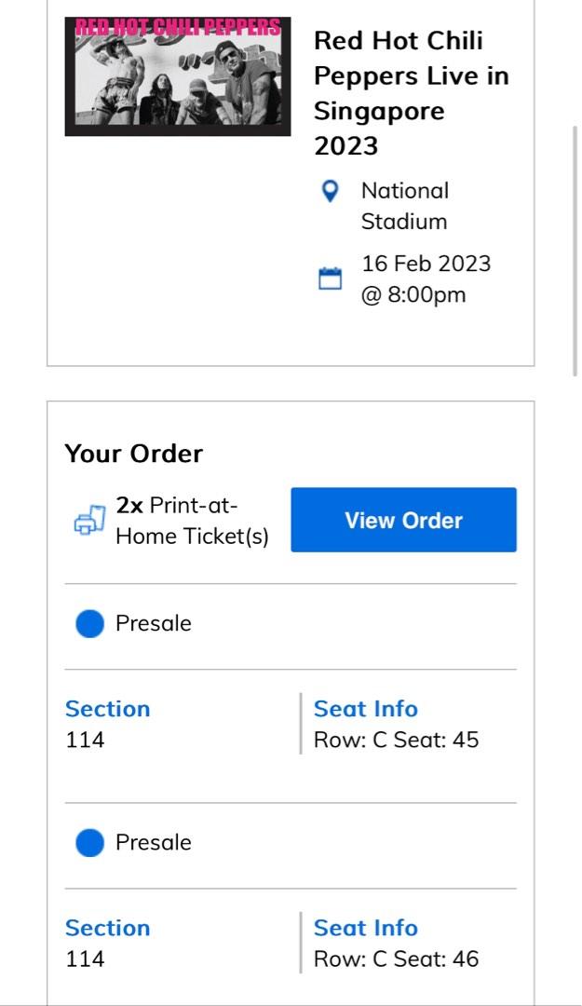Select the print-at-home ticket icon

(88, 520)
